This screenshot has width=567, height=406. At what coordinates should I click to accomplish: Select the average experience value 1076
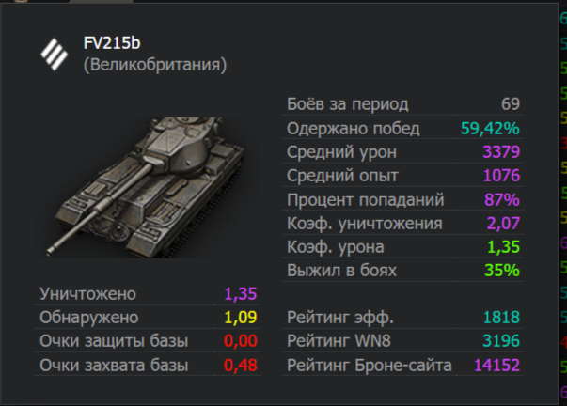point(501,176)
